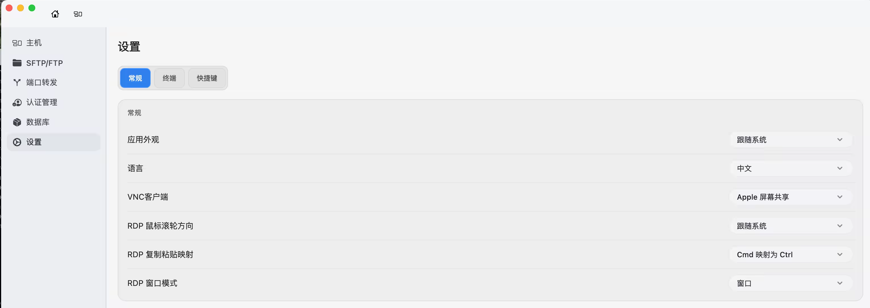Image resolution: width=870 pixels, height=308 pixels.
Task: Open the RDP 窗口模式 dropdown
Action: (x=790, y=283)
